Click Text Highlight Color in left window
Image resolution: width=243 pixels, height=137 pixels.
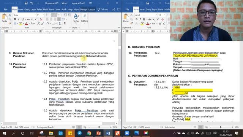point(20,24)
